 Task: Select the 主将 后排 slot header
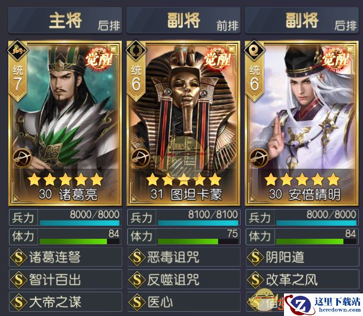(65, 21)
